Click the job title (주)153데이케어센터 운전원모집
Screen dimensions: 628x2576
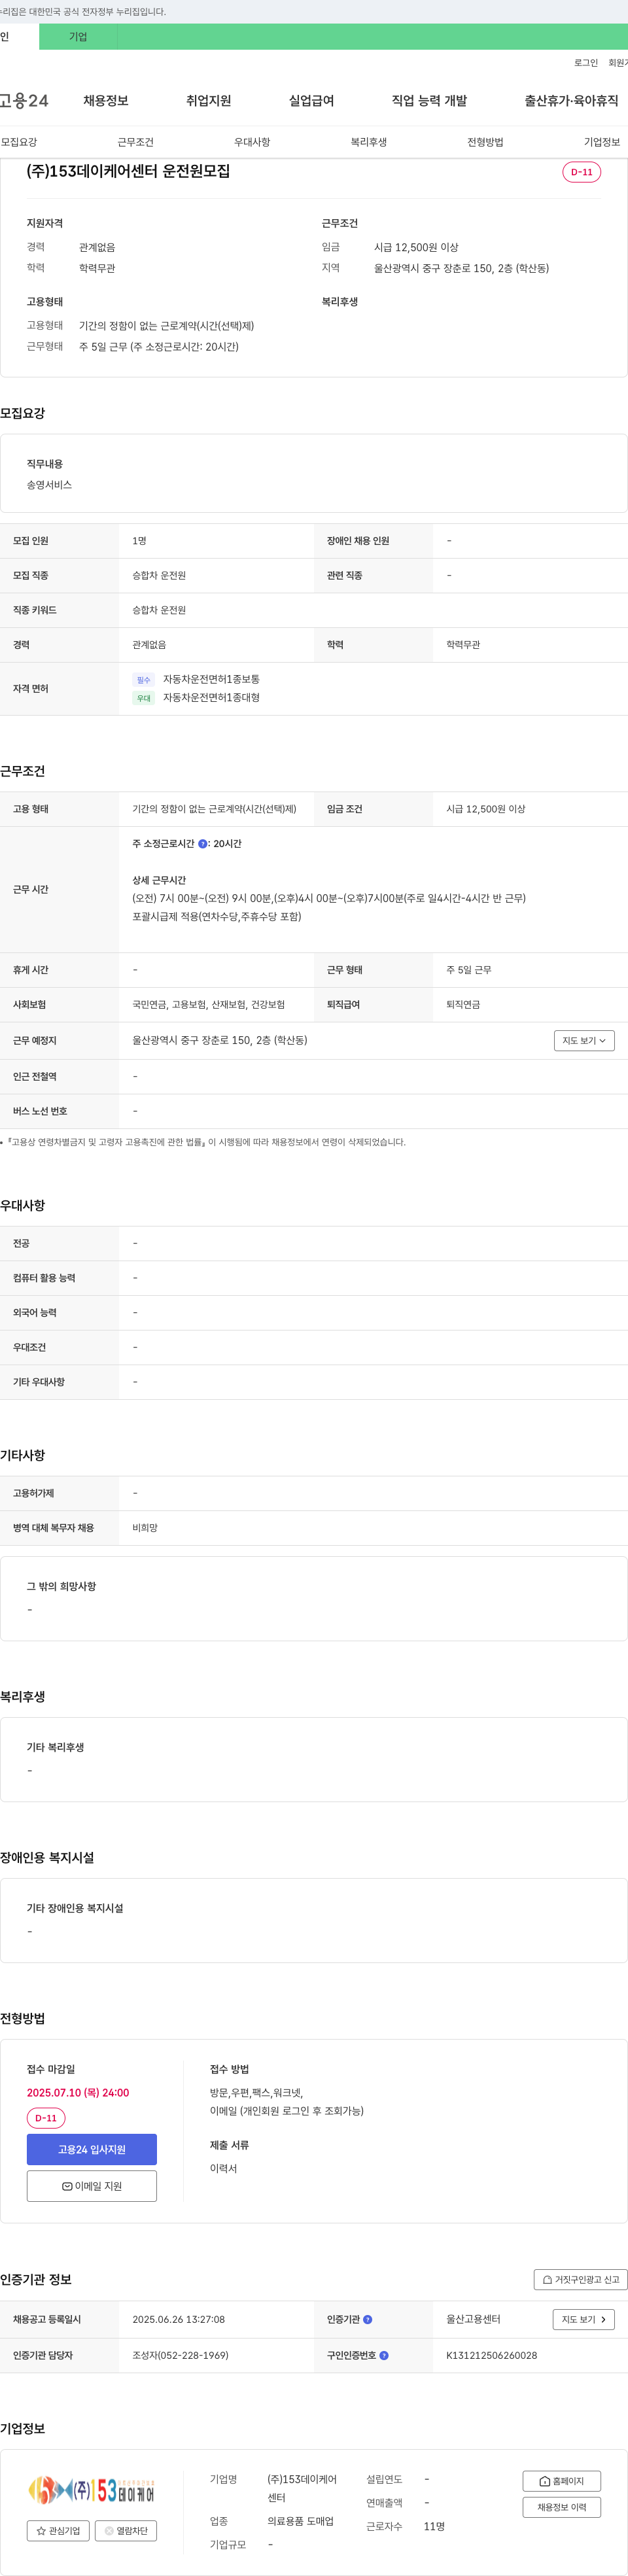128,171
